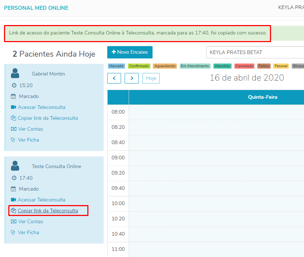Click money icon in Gabriel Montin's card
This screenshot has height=257, width=304.
coord(13,129)
